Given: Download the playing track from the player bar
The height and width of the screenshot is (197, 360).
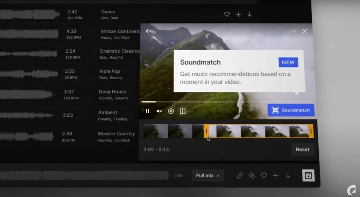Looking at the screenshot, I should pyautogui.click(x=288, y=176).
